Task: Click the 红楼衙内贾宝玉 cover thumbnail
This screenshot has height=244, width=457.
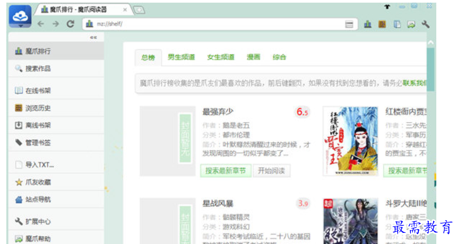Action: (350, 141)
